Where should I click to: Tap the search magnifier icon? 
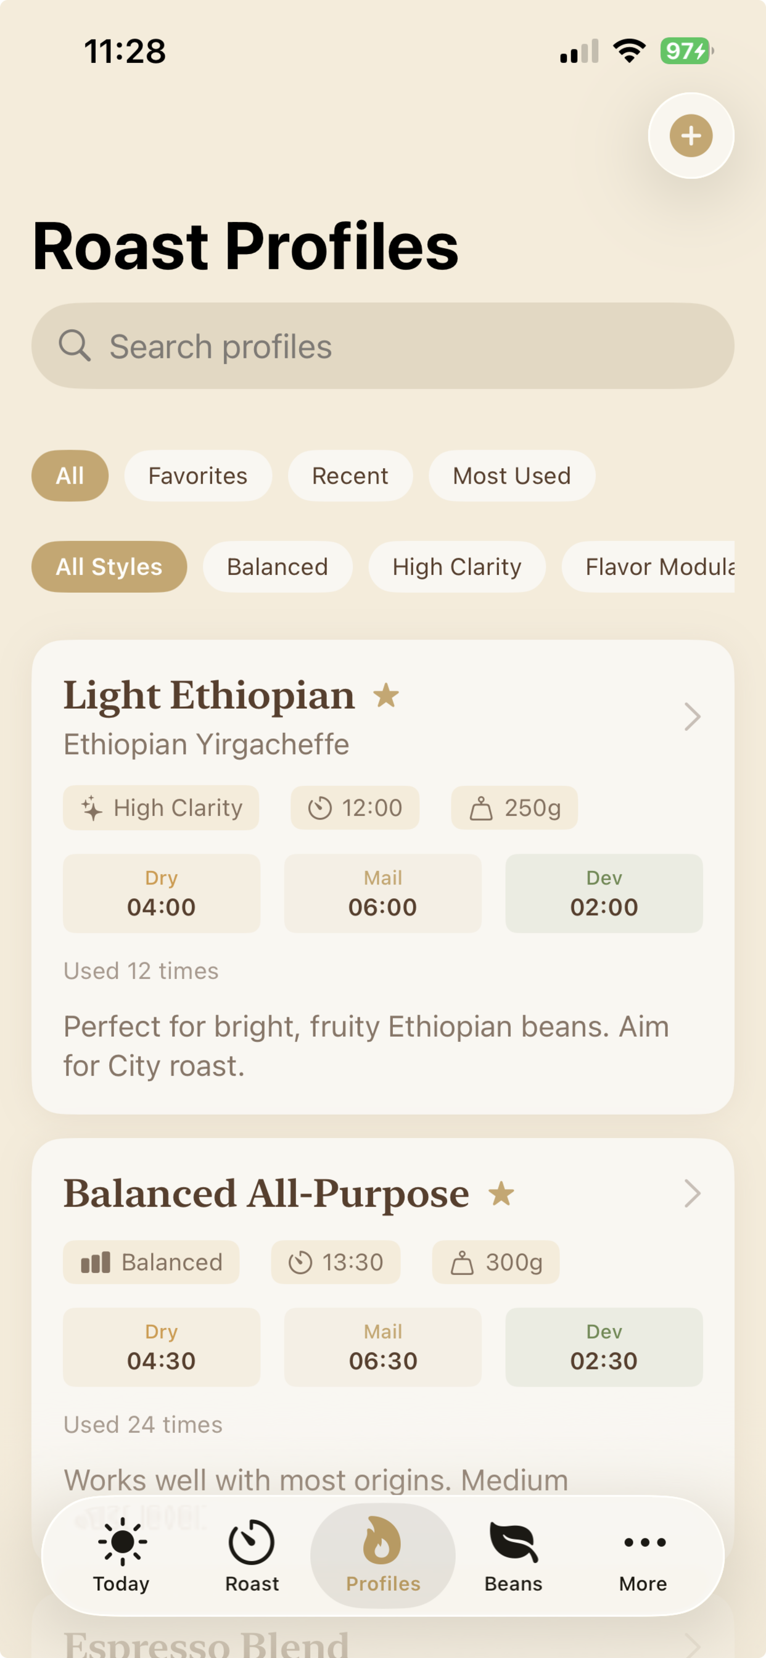[75, 346]
